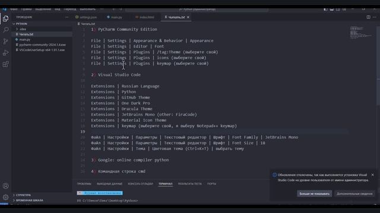Open the Переход menu
The image size is (380, 213).
coord(70,9)
